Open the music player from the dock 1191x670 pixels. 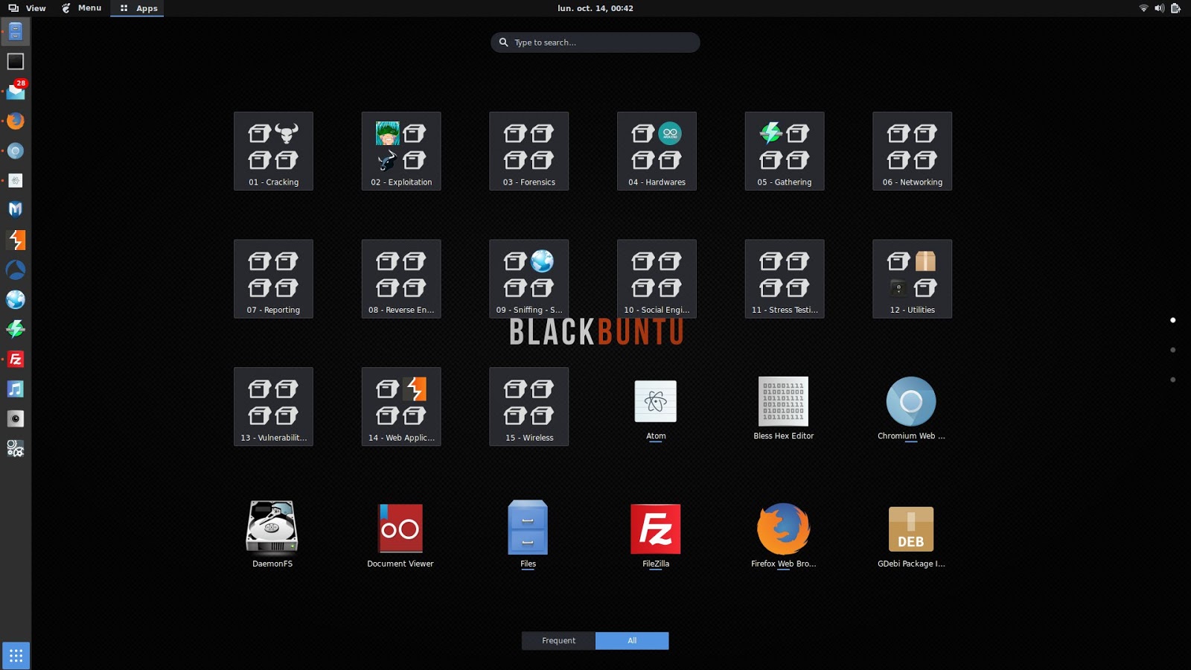coord(16,389)
